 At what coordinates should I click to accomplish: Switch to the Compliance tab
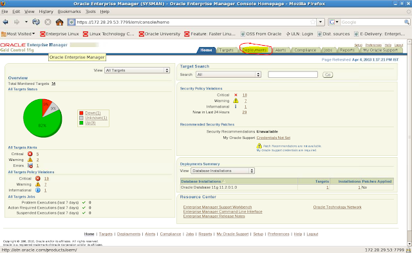point(305,50)
